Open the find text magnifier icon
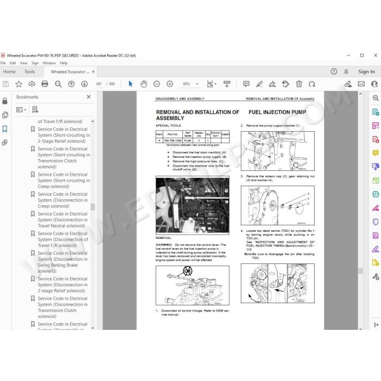This screenshot has width=381, height=381. coord(58,84)
